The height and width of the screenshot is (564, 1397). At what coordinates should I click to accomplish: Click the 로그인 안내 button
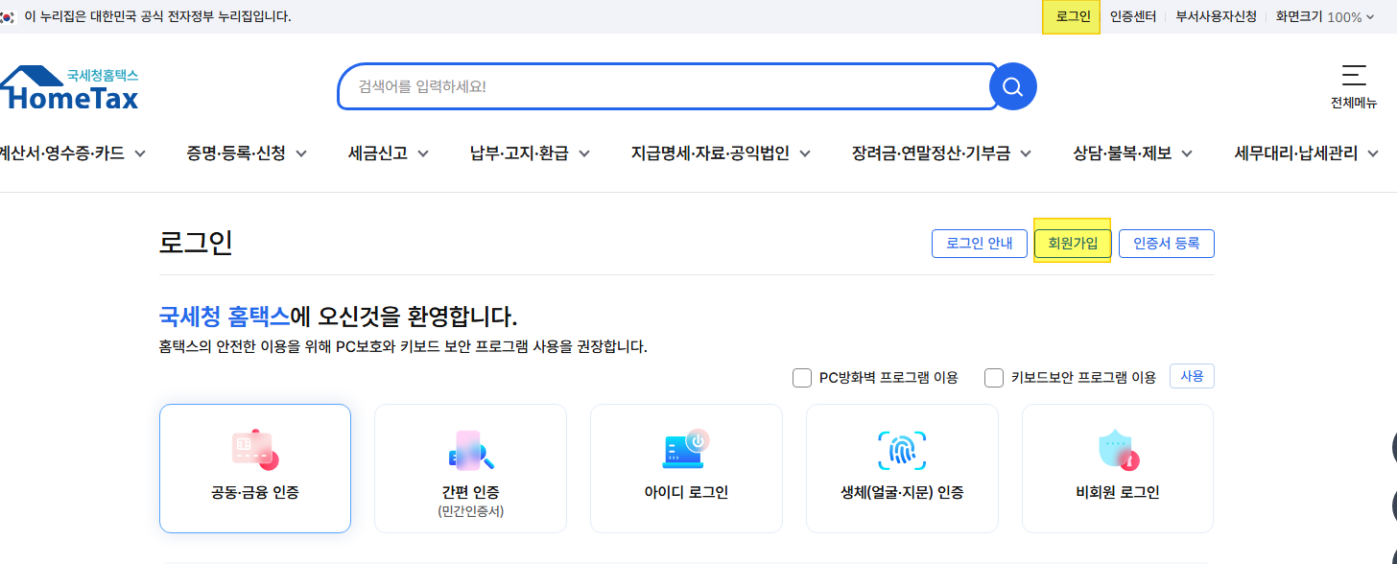click(x=980, y=244)
